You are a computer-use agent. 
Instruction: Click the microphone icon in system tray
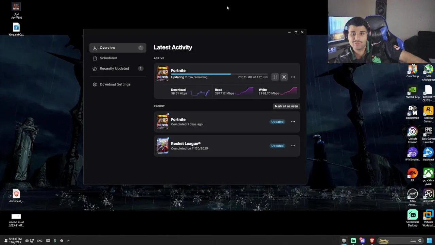tap(55, 241)
